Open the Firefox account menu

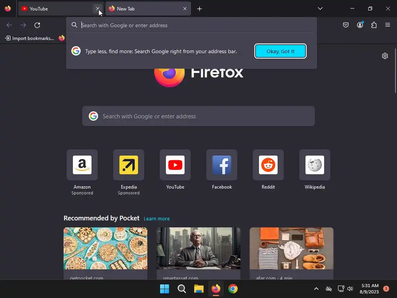pos(360,25)
